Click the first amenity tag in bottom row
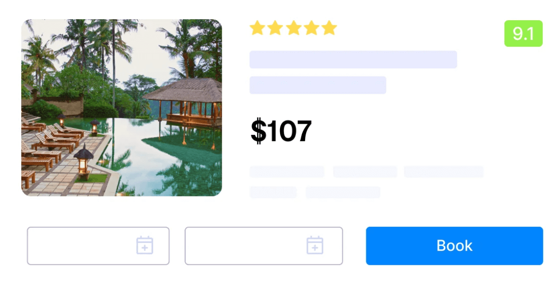This screenshot has width=560, height=283. click(273, 193)
